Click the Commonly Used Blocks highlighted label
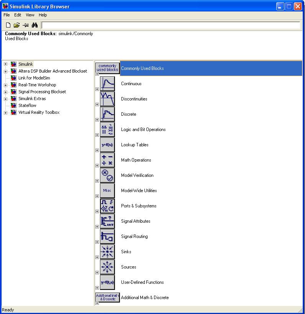Screen dimensions: 305x314 point(143,68)
